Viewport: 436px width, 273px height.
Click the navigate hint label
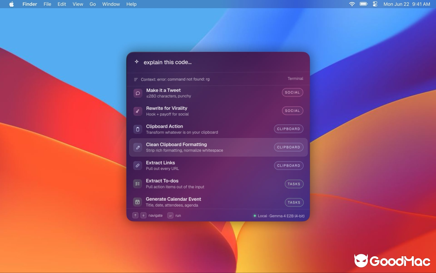[155, 216]
